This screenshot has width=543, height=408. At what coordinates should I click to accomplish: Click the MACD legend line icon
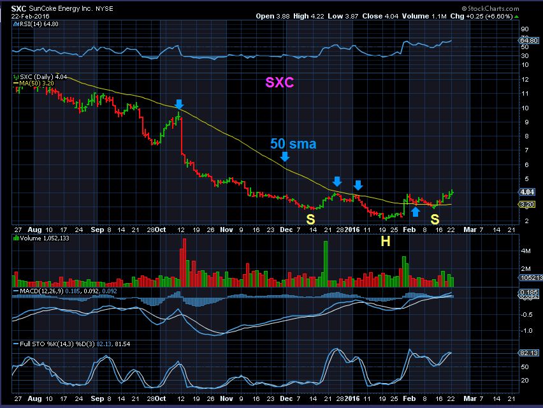16,291
